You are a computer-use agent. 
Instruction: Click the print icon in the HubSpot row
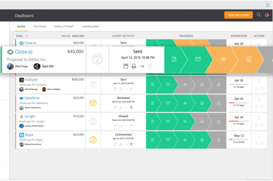(121, 89)
